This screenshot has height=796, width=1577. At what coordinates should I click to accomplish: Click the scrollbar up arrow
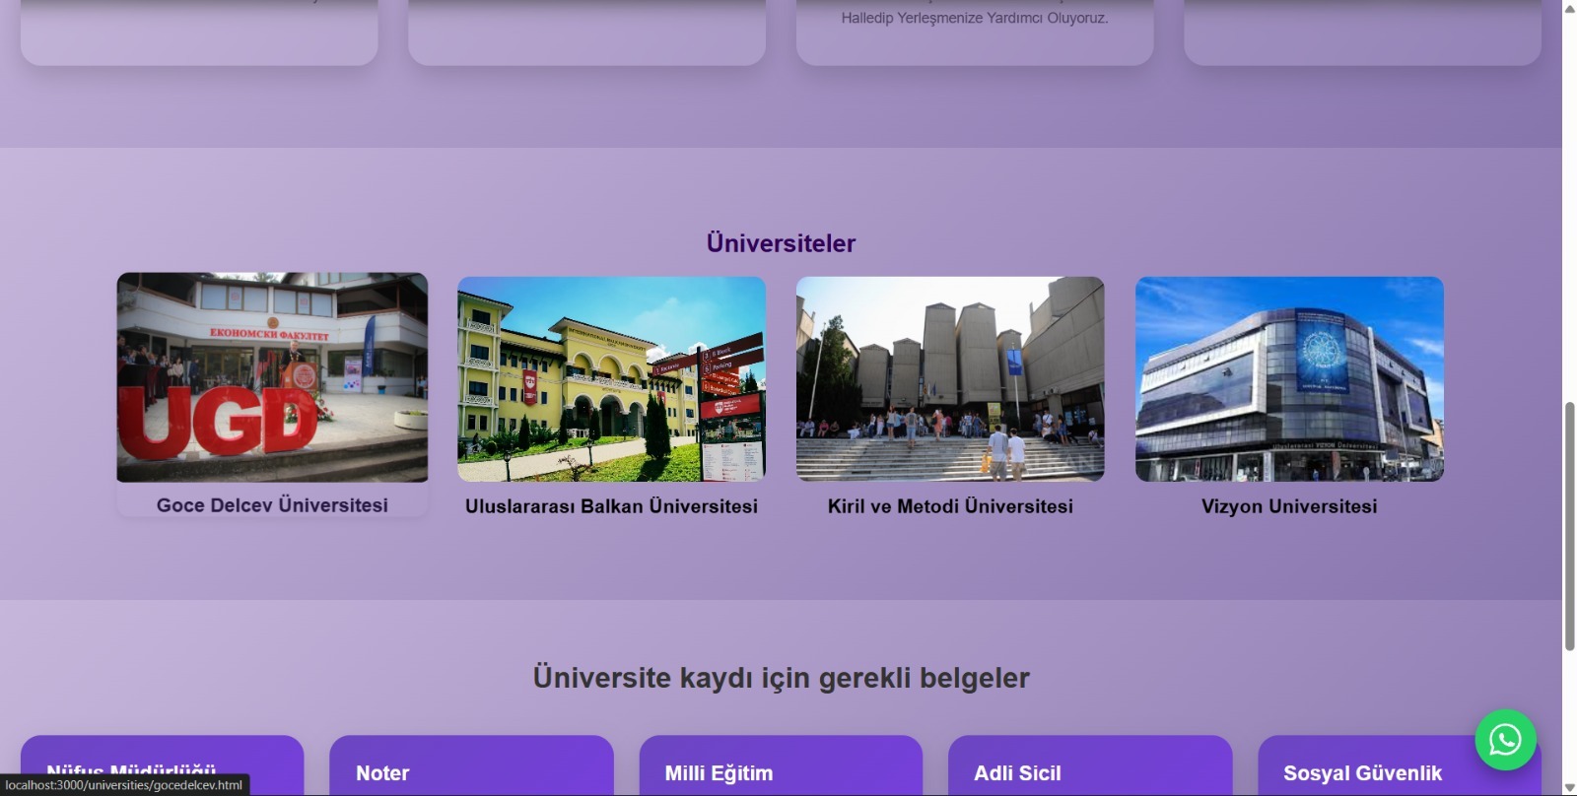tap(1569, 8)
